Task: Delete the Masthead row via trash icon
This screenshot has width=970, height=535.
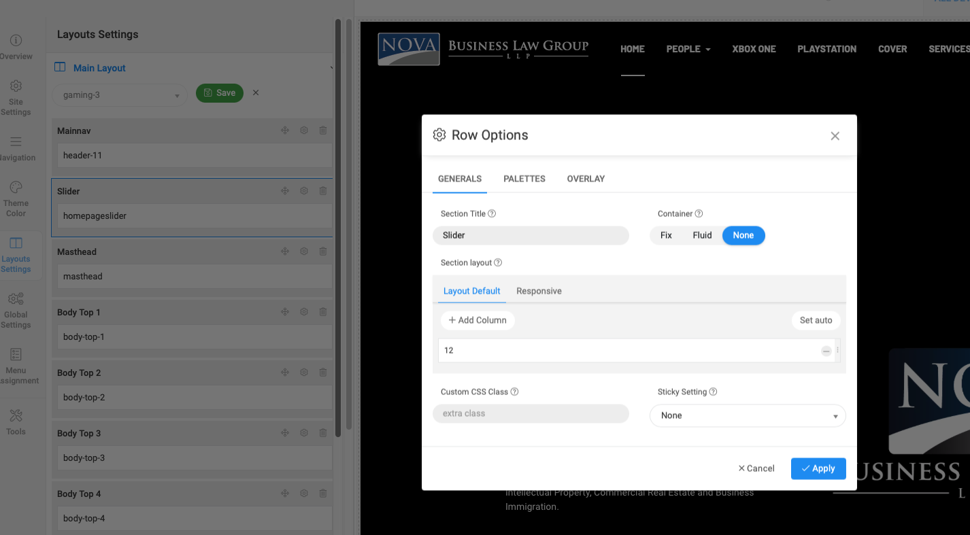Action: pyautogui.click(x=323, y=252)
